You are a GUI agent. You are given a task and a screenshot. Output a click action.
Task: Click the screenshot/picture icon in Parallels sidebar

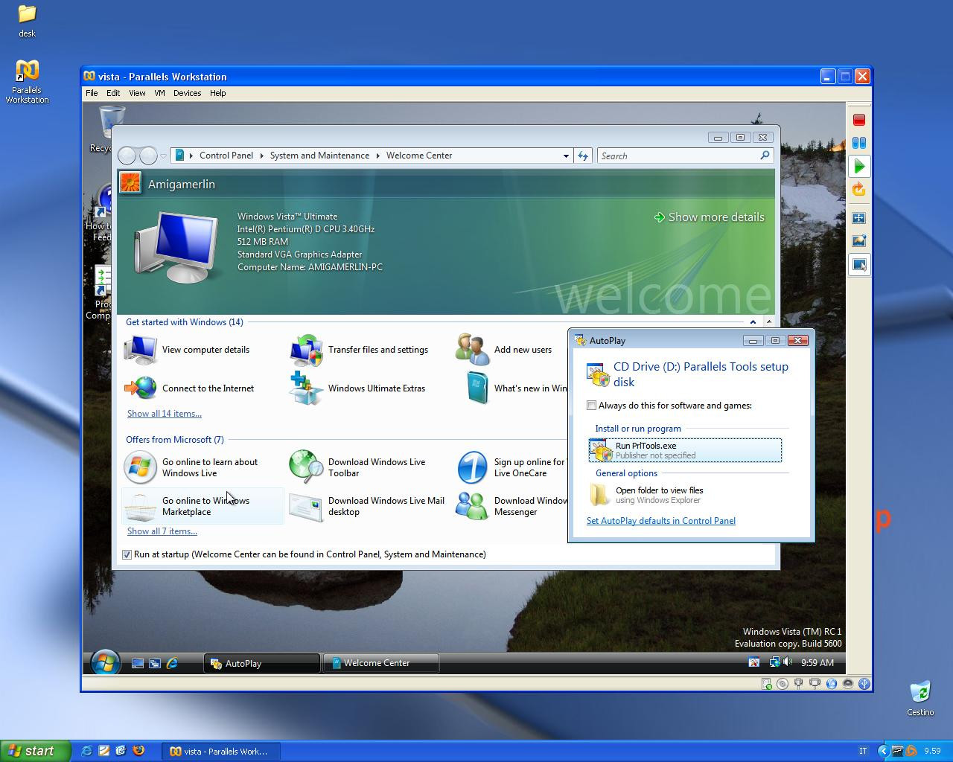(858, 241)
